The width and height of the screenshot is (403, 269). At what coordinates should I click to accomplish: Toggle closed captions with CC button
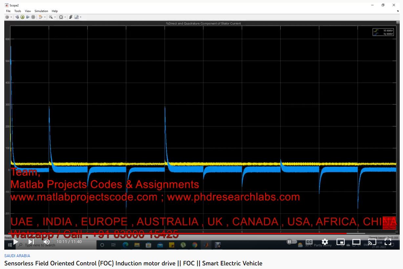309,242
